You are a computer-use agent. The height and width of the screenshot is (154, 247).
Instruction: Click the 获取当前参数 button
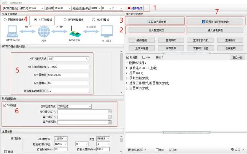[156, 22]
